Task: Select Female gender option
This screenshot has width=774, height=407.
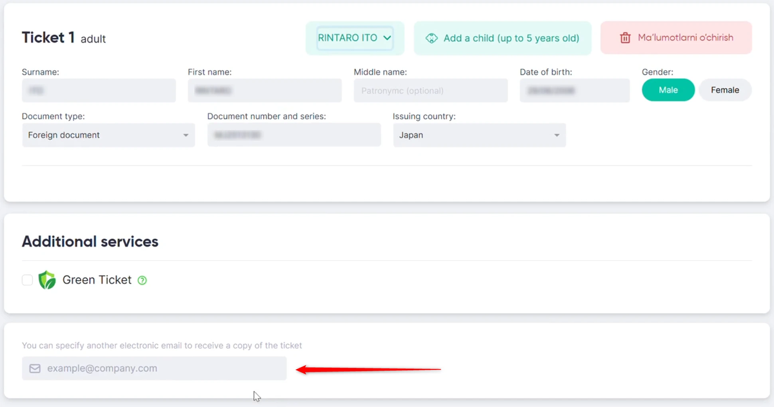Action: [725, 90]
